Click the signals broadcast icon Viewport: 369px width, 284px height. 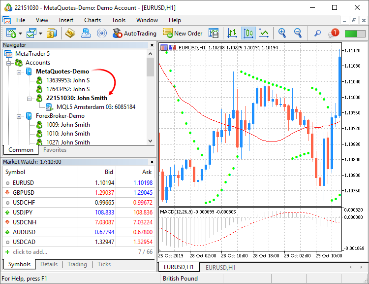pos(102,34)
